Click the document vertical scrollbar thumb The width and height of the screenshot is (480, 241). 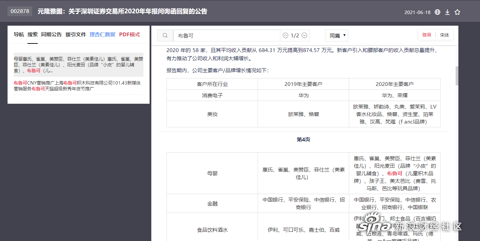[x=457, y=76]
